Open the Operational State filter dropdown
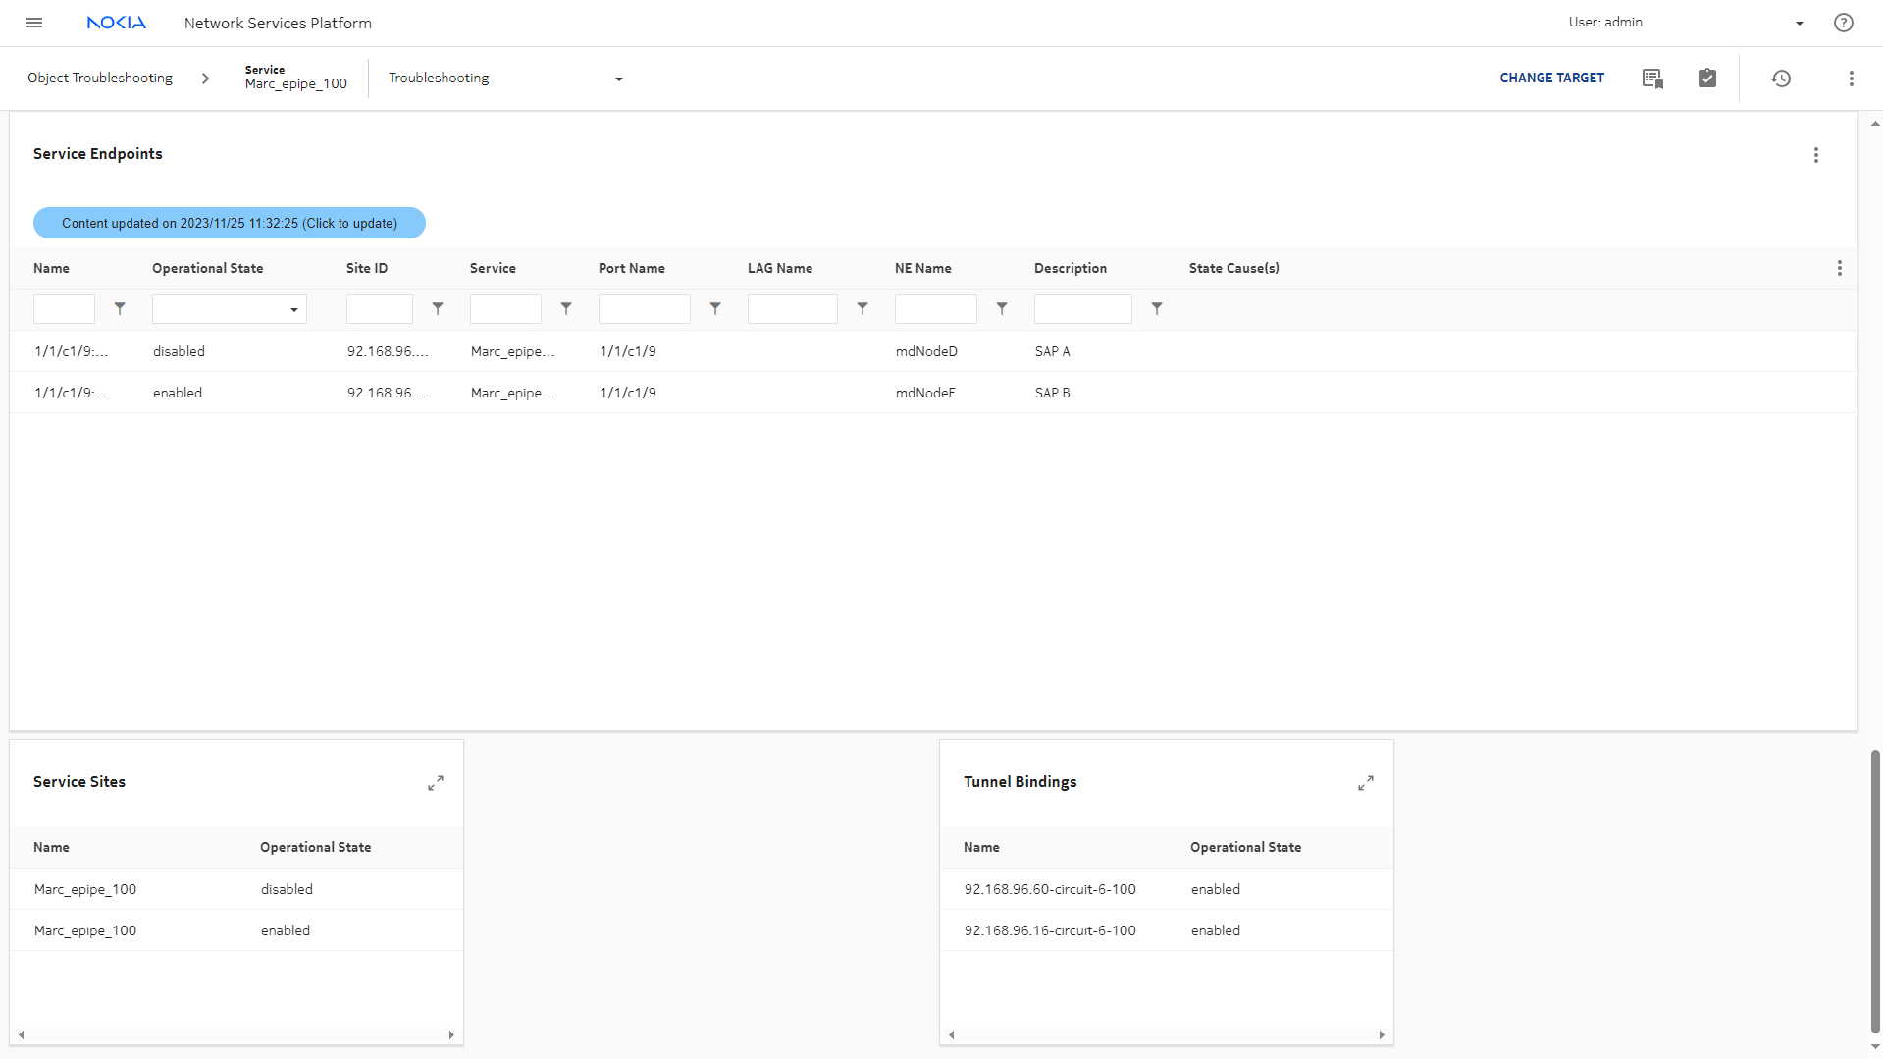Screen dimensions: 1883x1059 pyautogui.click(x=230, y=310)
